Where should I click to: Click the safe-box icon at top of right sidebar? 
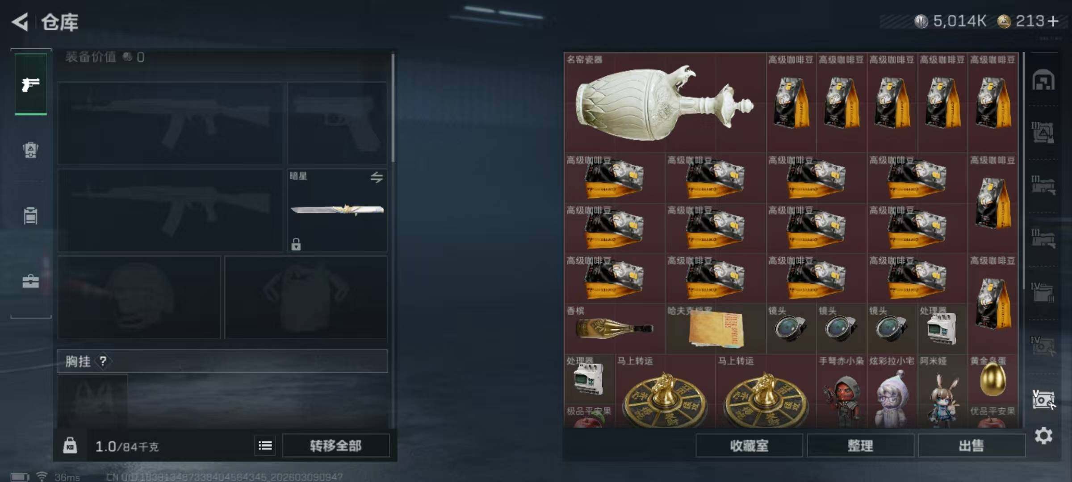pyautogui.click(x=1043, y=80)
